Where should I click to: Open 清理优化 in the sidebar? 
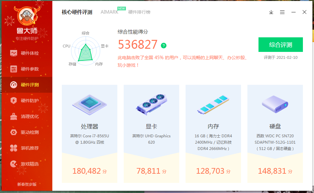[x=27, y=116]
